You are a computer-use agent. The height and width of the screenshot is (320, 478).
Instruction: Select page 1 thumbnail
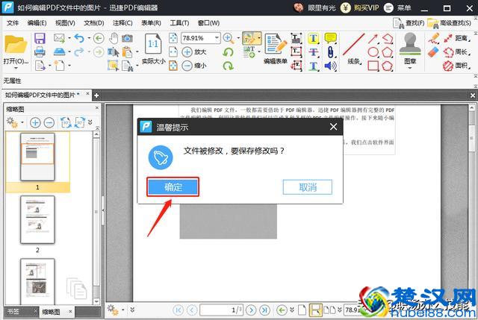click(x=37, y=157)
